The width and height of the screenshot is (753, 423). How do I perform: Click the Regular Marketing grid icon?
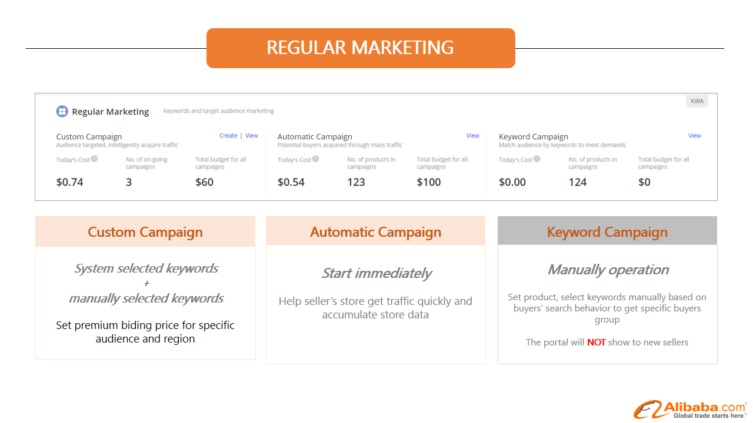tap(62, 112)
